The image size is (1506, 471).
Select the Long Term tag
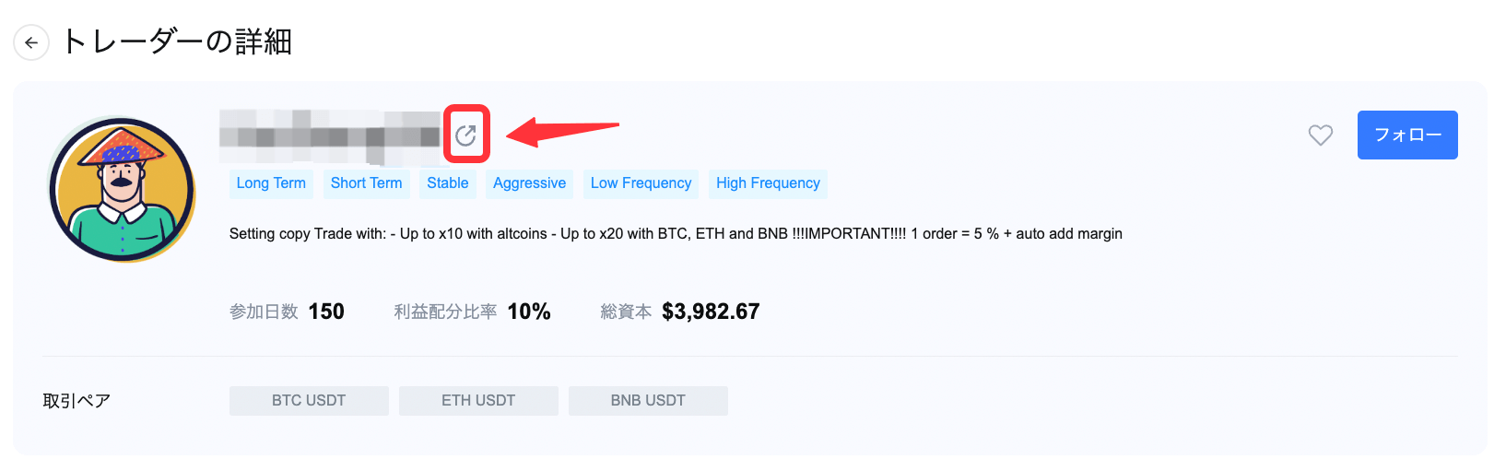(x=271, y=183)
